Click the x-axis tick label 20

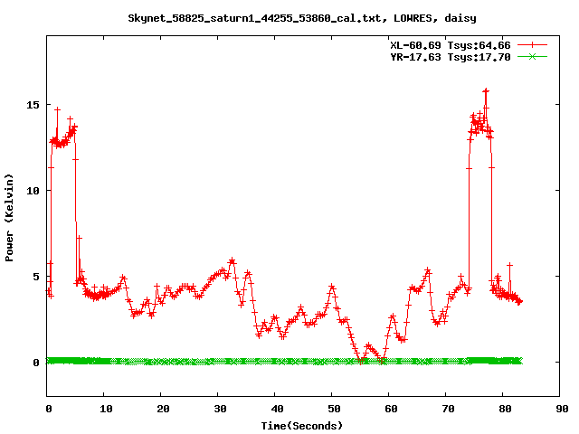point(163,409)
